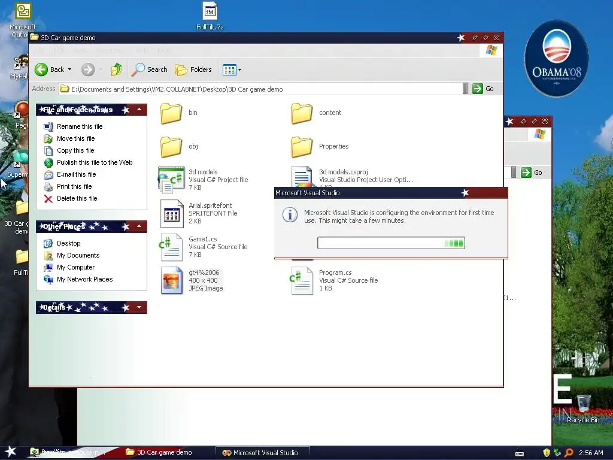Click the yellow shield security tray icon
613x460 pixels.
pyautogui.click(x=547, y=453)
